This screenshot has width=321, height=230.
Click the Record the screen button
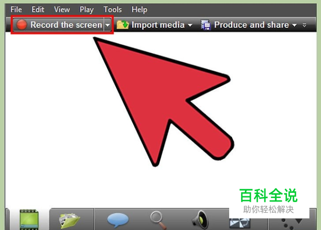click(58, 25)
